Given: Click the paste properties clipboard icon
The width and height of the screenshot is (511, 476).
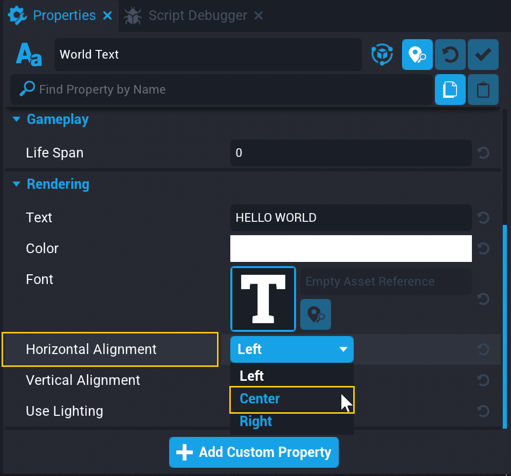Looking at the screenshot, I should pyautogui.click(x=483, y=89).
